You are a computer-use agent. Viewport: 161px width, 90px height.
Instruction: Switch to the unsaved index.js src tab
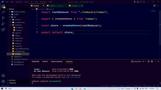pos(76,6)
